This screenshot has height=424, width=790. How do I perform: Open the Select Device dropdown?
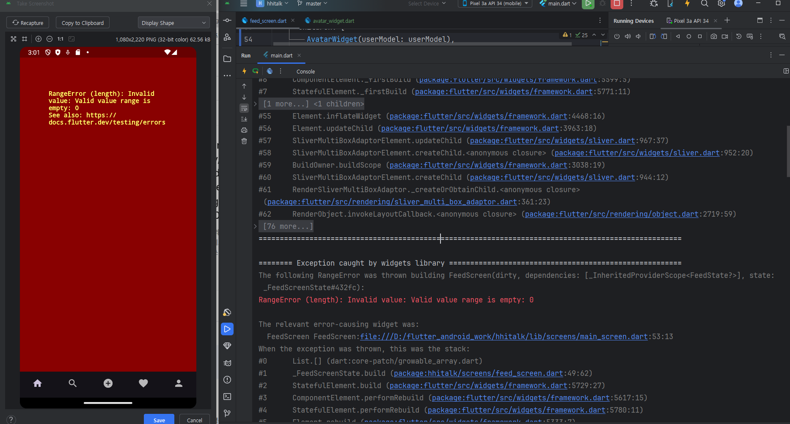(x=427, y=3)
